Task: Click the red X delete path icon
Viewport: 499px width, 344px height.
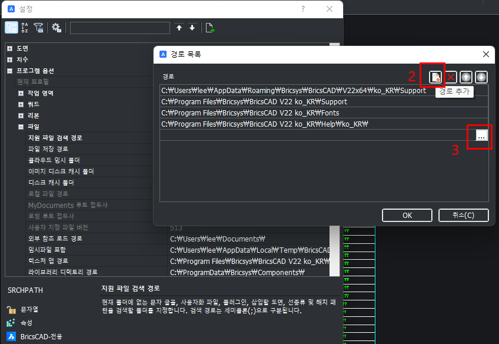Action: tap(451, 77)
